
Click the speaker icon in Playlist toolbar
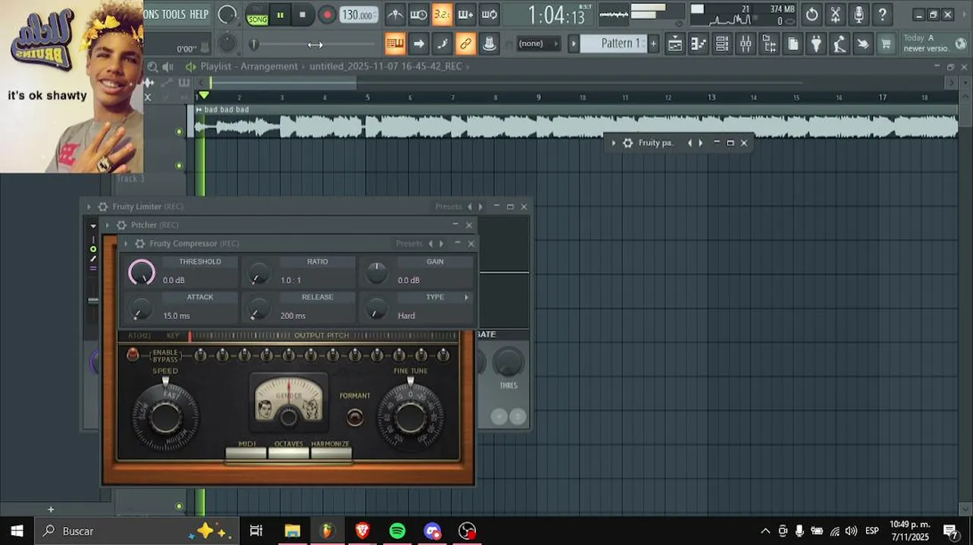click(x=167, y=67)
